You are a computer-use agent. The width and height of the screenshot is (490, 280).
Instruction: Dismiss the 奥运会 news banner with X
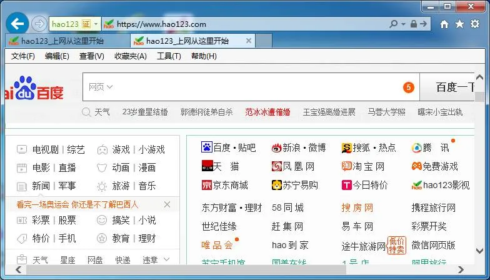(167, 205)
